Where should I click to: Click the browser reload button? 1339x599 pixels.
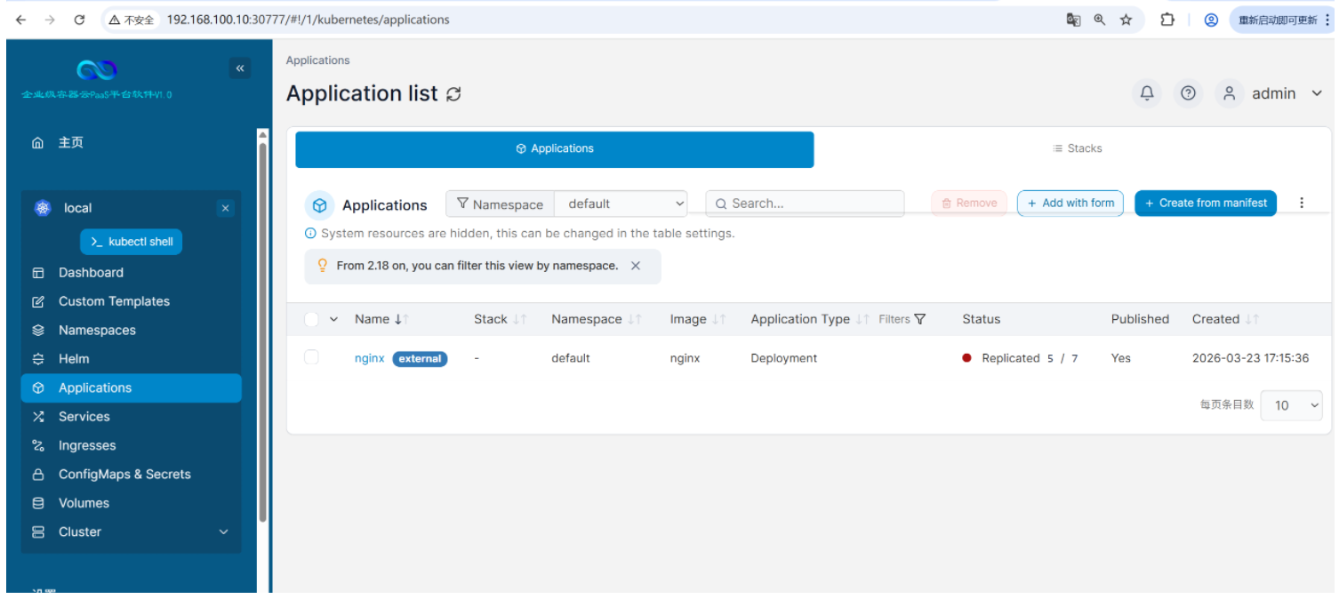coord(79,20)
